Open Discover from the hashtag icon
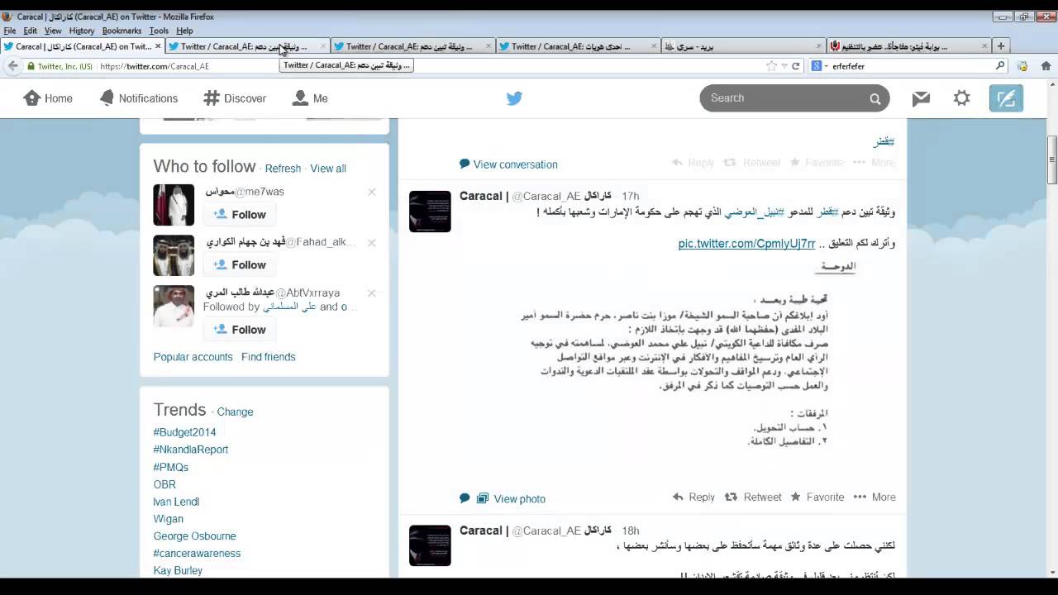 (235, 98)
